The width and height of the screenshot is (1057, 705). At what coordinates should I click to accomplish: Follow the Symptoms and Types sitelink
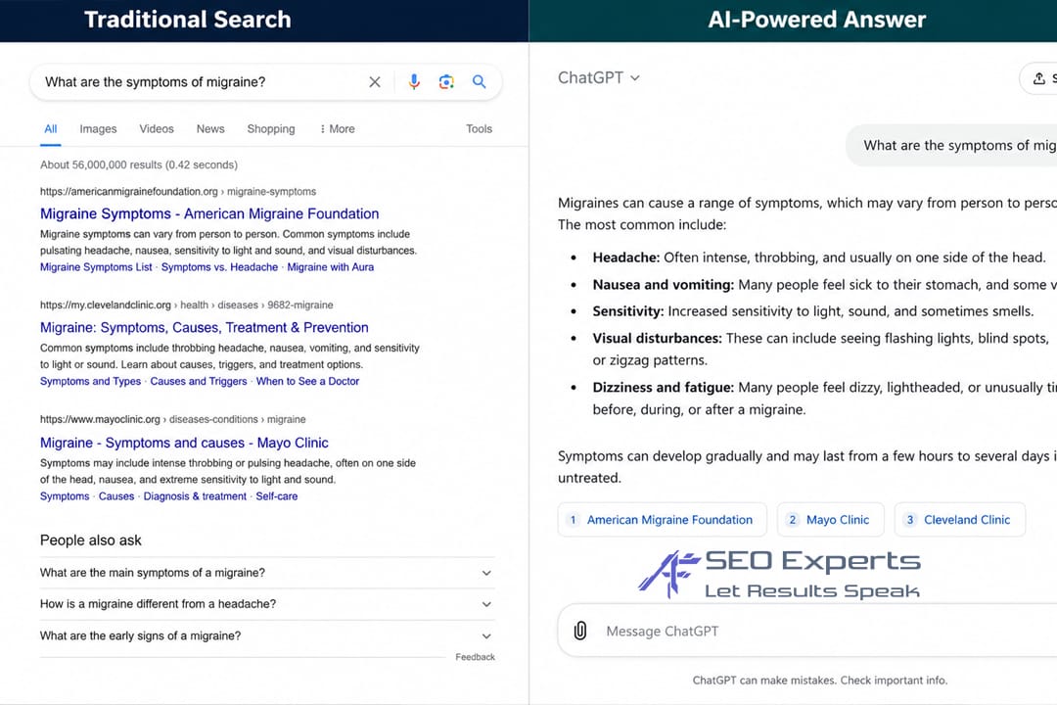(90, 381)
